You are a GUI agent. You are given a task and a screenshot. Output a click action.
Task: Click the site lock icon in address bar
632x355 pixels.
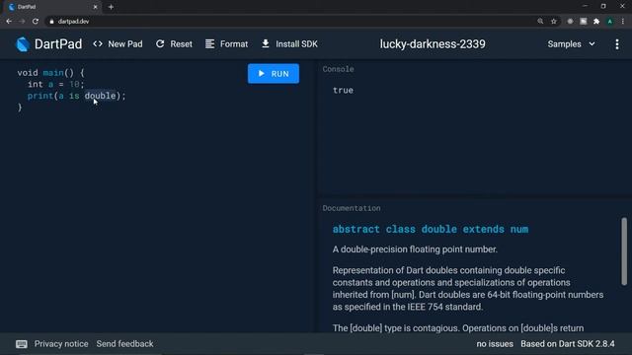(51, 22)
